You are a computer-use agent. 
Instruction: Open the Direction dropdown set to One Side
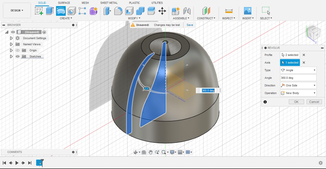[x=298, y=85]
